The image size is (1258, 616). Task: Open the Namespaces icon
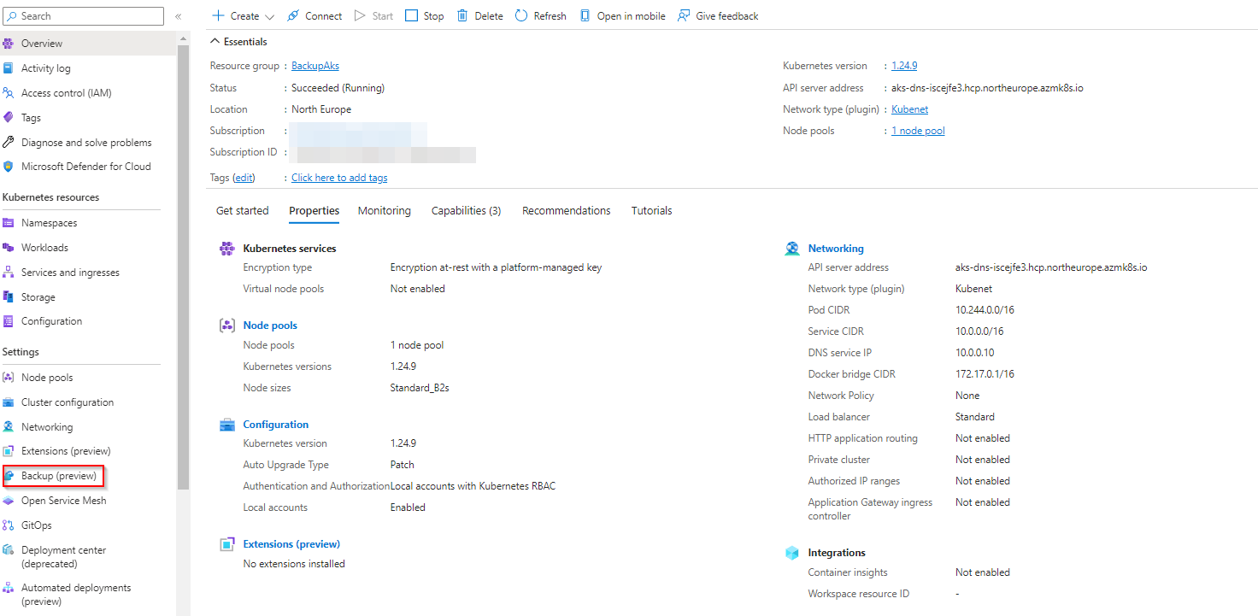9,223
